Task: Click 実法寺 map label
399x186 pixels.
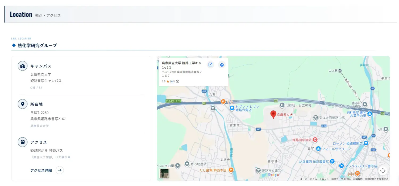Action: tap(225, 160)
